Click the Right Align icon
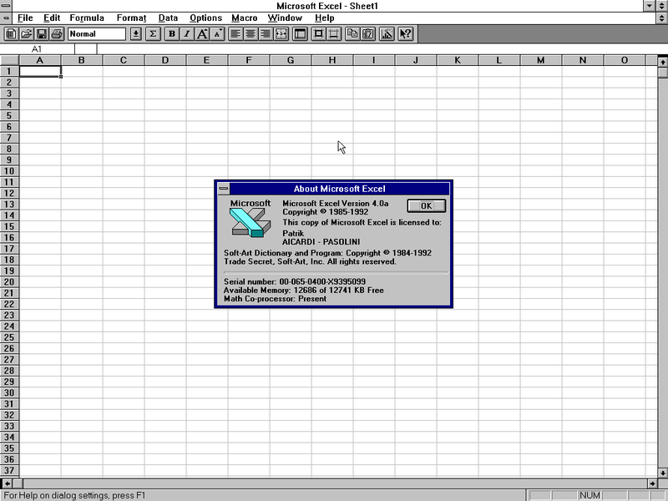The image size is (668, 501). tap(266, 34)
